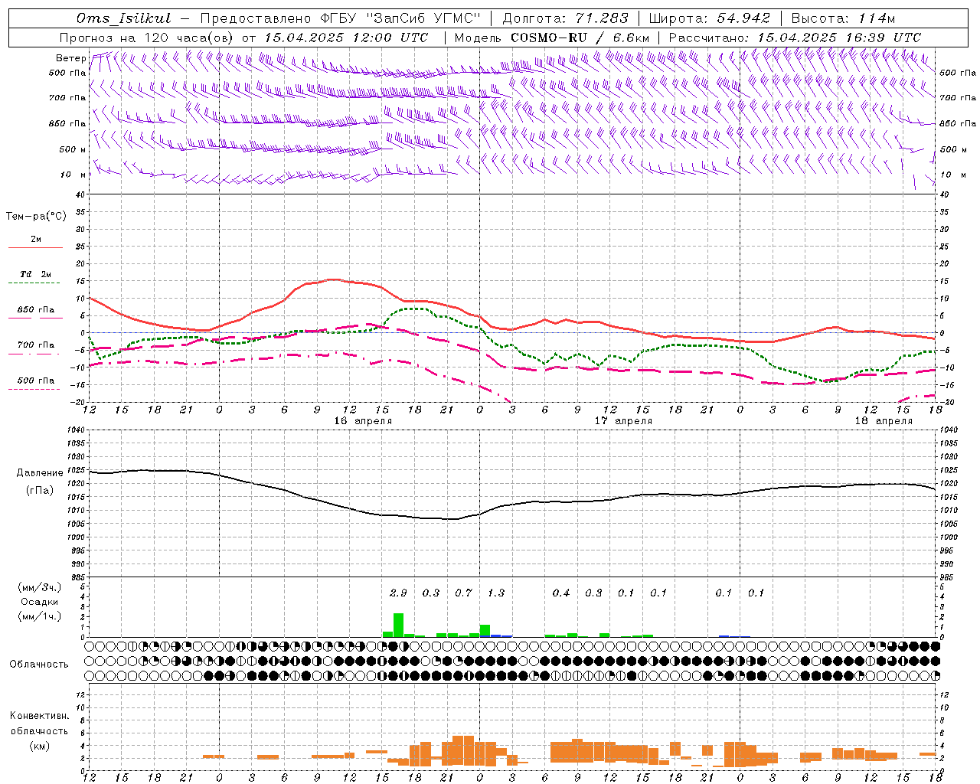Click the Осадки panel label
The image size is (980, 784).
point(39,602)
